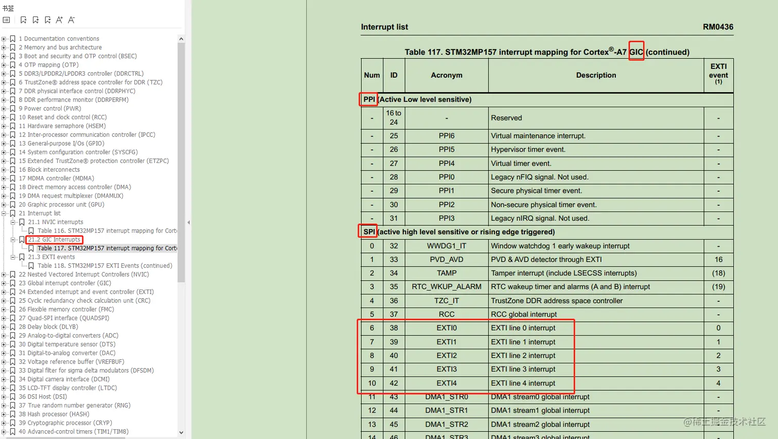Click the PVD_AVD acronym cell
The width and height of the screenshot is (778, 439).
coord(447,260)
